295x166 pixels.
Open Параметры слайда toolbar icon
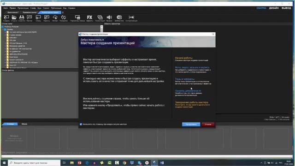[x=77, y=18]
